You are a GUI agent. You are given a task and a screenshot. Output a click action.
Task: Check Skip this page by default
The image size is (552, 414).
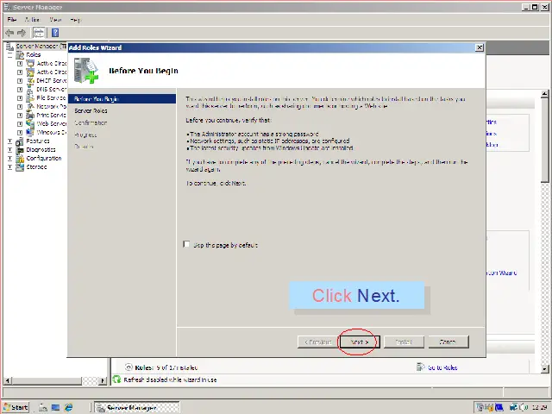186,244
